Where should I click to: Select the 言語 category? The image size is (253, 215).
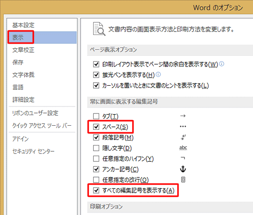tap(18, 87)
